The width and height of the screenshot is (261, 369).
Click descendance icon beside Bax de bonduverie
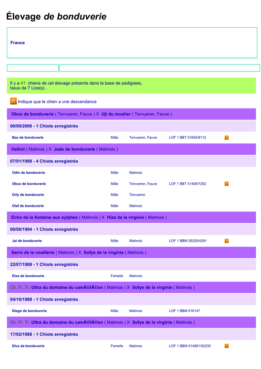[x=226, y=138]
